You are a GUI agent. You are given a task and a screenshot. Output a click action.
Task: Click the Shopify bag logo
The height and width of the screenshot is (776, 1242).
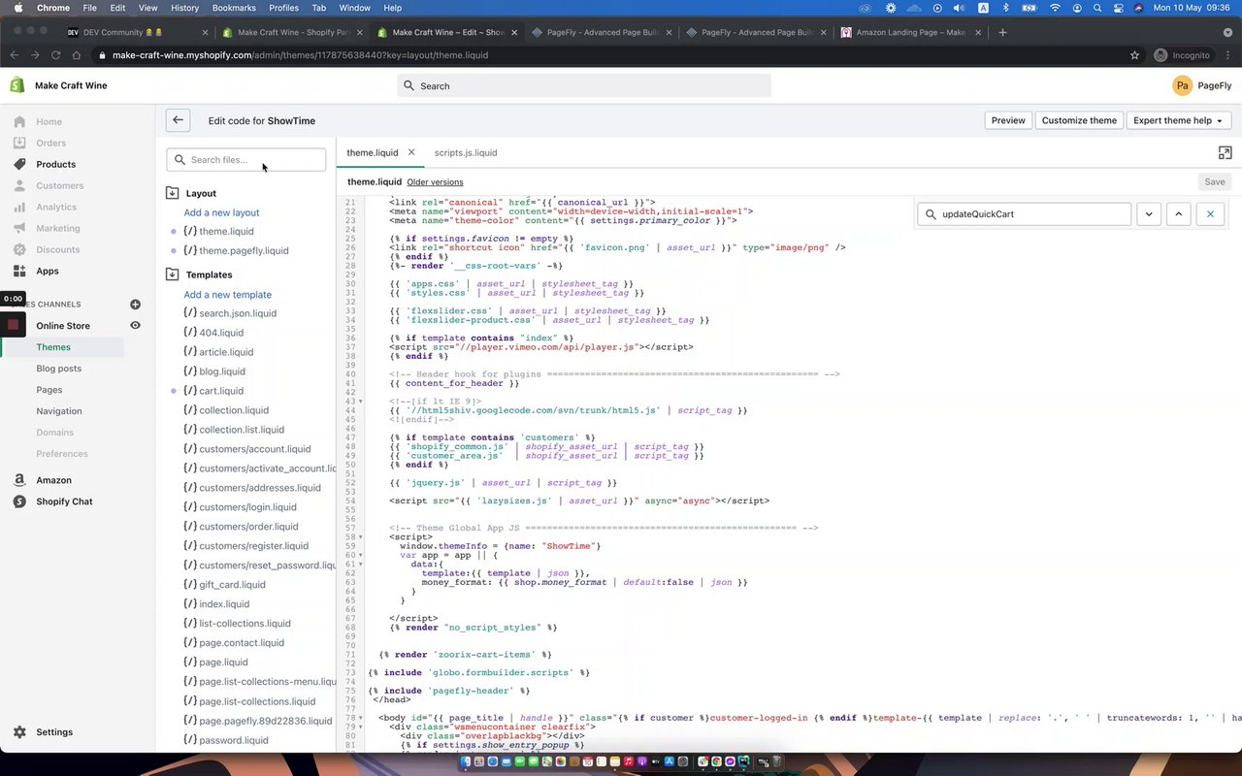(17, 85)
